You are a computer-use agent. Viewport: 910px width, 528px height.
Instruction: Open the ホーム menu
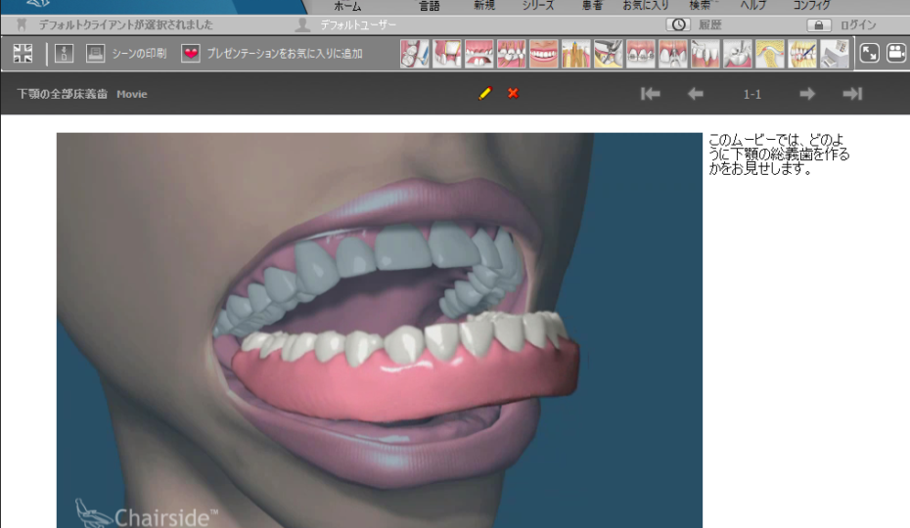point(347,6)
